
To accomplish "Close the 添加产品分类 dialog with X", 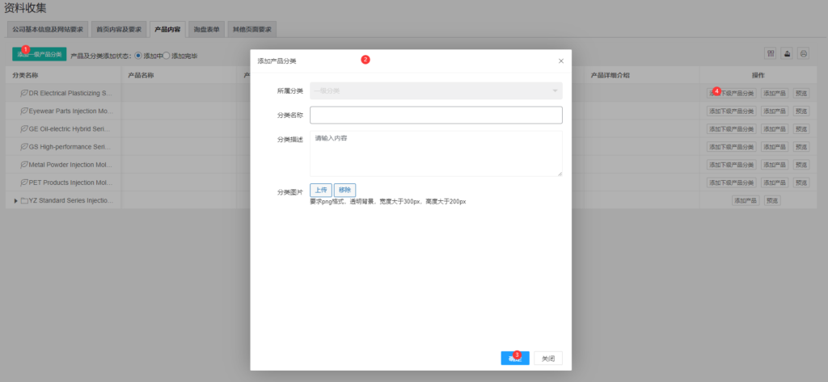I will click(561, 61).
